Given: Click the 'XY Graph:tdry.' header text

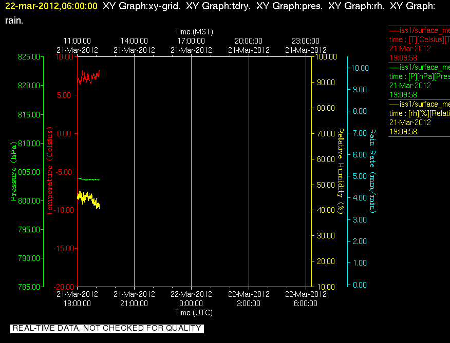Looking at the screenshot, I should point(218,6).
